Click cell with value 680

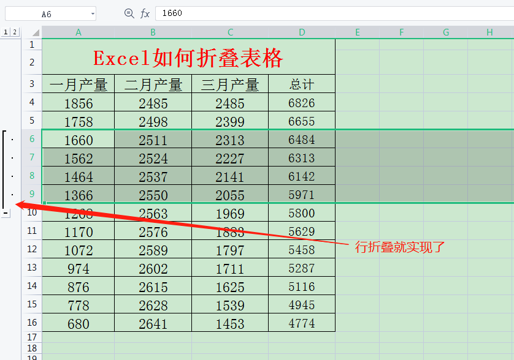click(79, 323)
